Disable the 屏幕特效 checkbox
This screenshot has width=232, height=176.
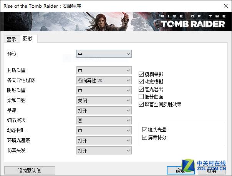144,137
